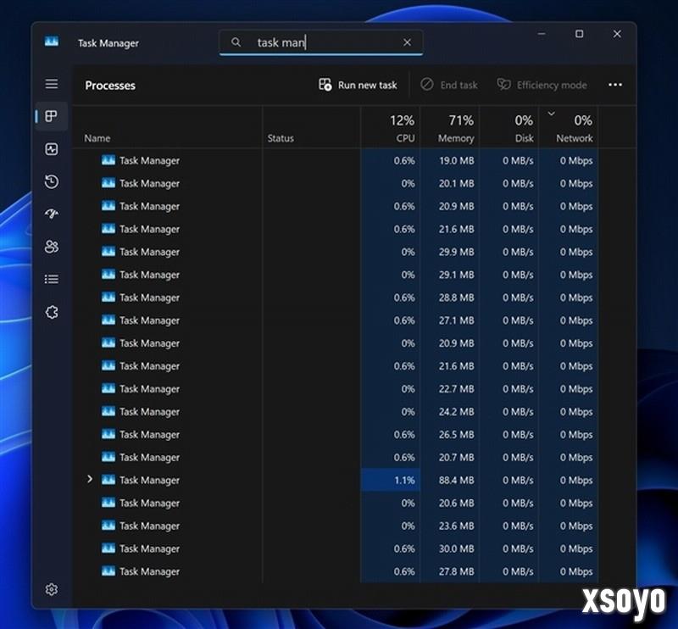This screenshot has height=629, width=678.
Task: Open the Details panel icon
Action: pyautogui.click(x=51, y=279)
